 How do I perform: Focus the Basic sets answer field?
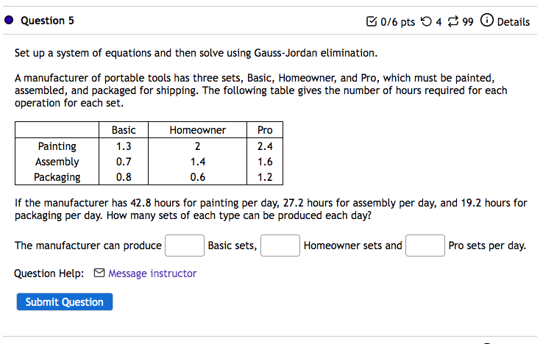(185, 246)
